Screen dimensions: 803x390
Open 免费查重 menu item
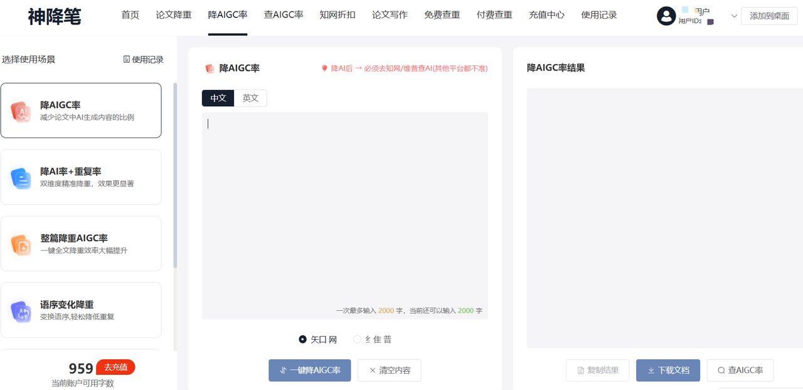pos(442,14)
